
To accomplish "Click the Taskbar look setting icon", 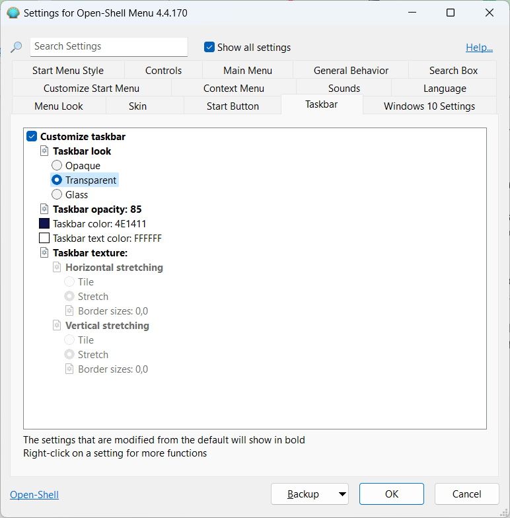I will (44, 151).
